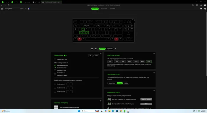Click the page vertical scrollbar
The image size is (207, 113).
pos(206,44)
